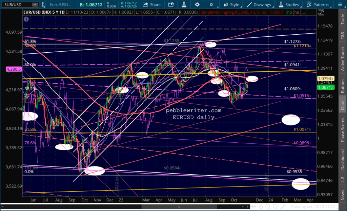Click the scroll left arrow at bottom

(243, 207)
